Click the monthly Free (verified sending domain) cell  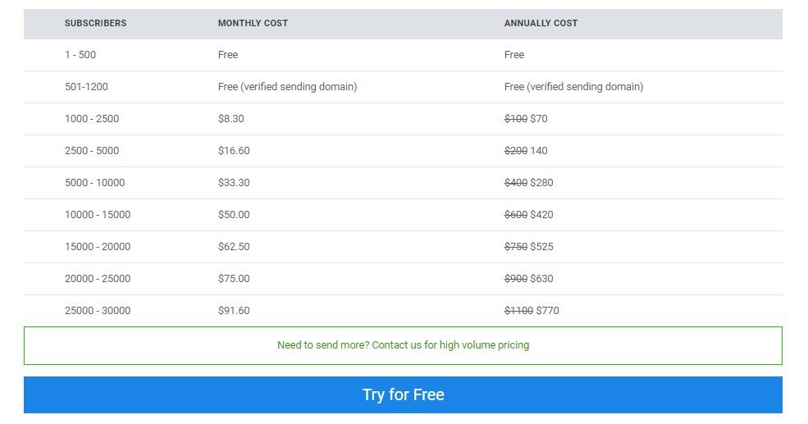pos(288,87)
